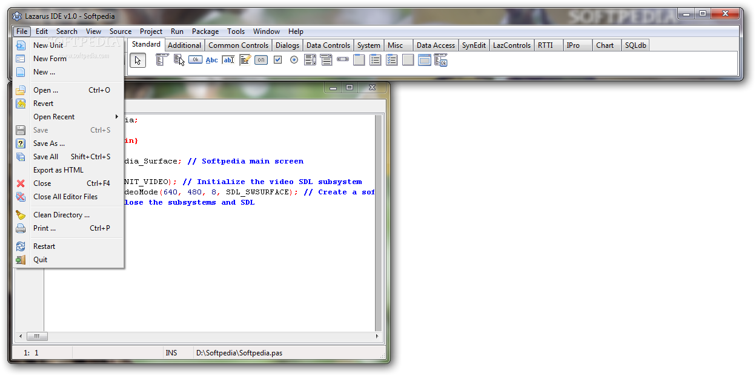
Task: Switch to the Additional palette tab
Action: (184, 45)
